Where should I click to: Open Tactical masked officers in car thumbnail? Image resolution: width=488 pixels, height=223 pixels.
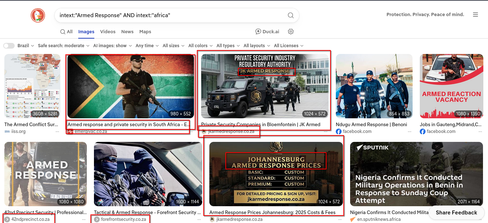click(x=148, y=174)
